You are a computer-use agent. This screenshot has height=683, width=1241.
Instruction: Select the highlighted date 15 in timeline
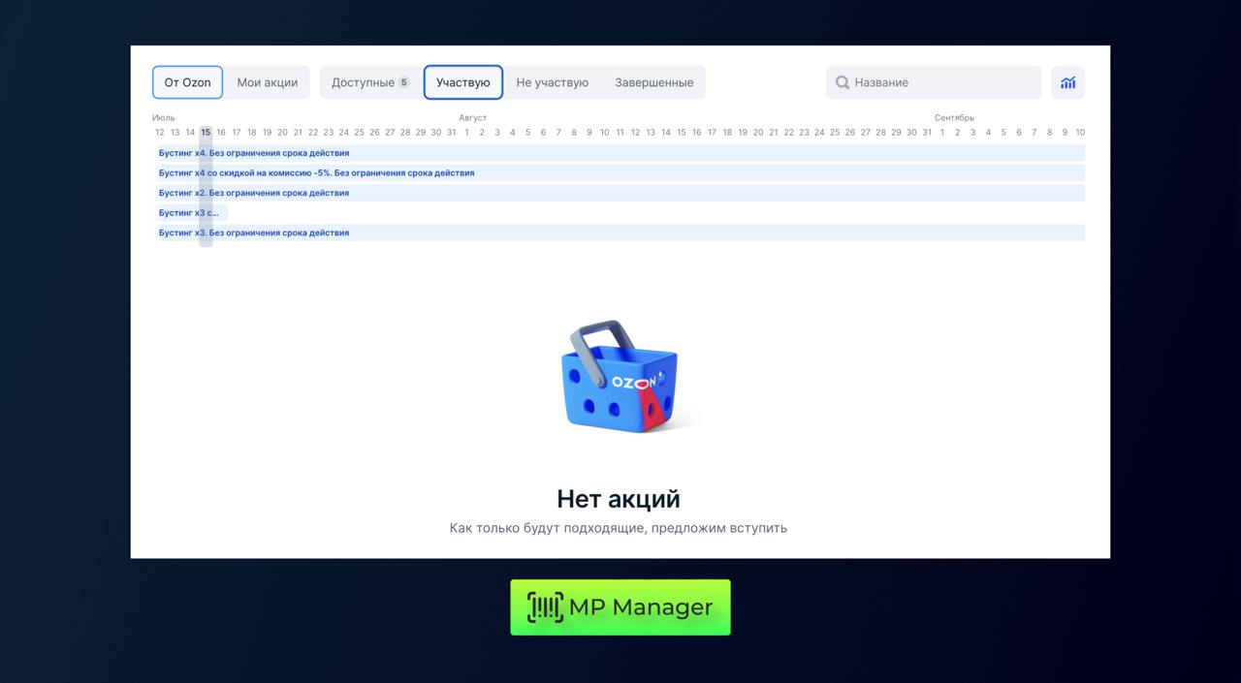pos(206,132)
